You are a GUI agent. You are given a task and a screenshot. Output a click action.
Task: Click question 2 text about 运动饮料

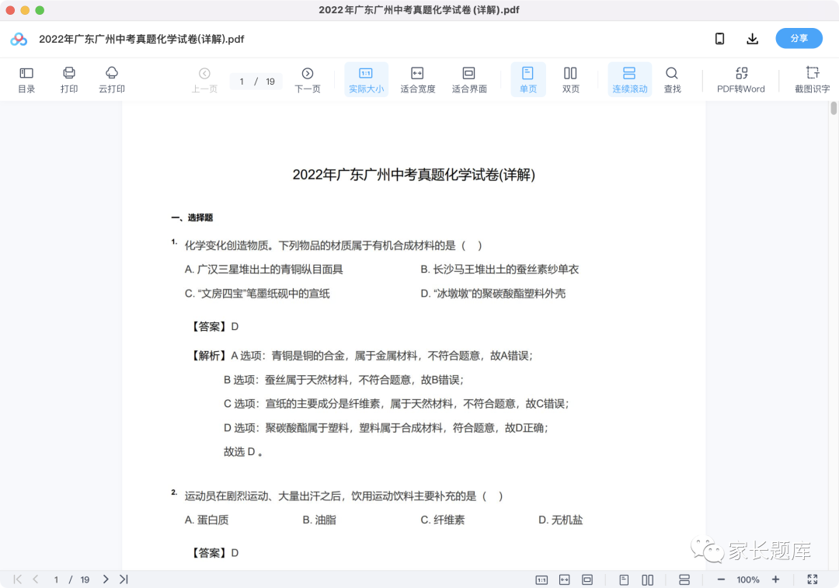343,496
